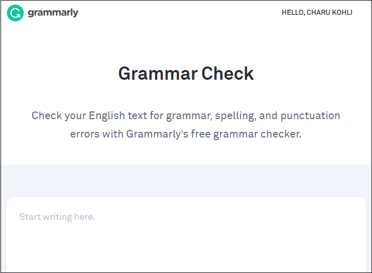The width and height of the screenshot is (372, 273).
Task: Click the word checker in the description
Action: 281,134
